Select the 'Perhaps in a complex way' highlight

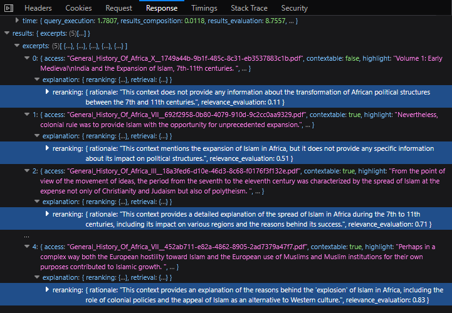tap(238, 257)
